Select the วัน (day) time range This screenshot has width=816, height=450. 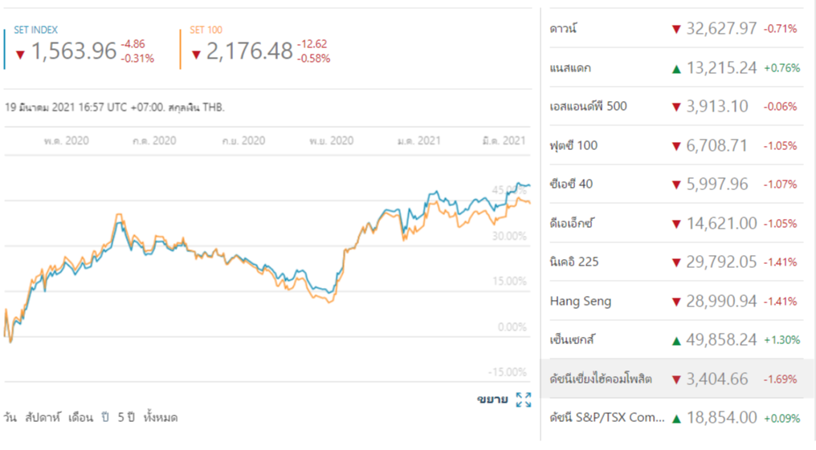pyautogui.click(x=10, y=418)
